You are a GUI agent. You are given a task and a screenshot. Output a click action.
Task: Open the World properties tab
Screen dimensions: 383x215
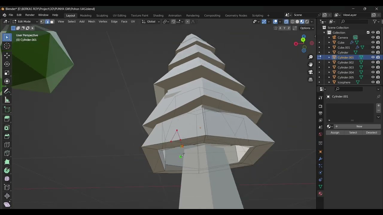pos(320,134)
